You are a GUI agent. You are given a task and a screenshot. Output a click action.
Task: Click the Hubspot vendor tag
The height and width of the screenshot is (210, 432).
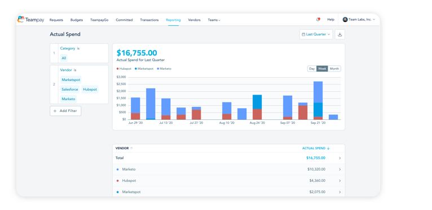coord(90,90)
